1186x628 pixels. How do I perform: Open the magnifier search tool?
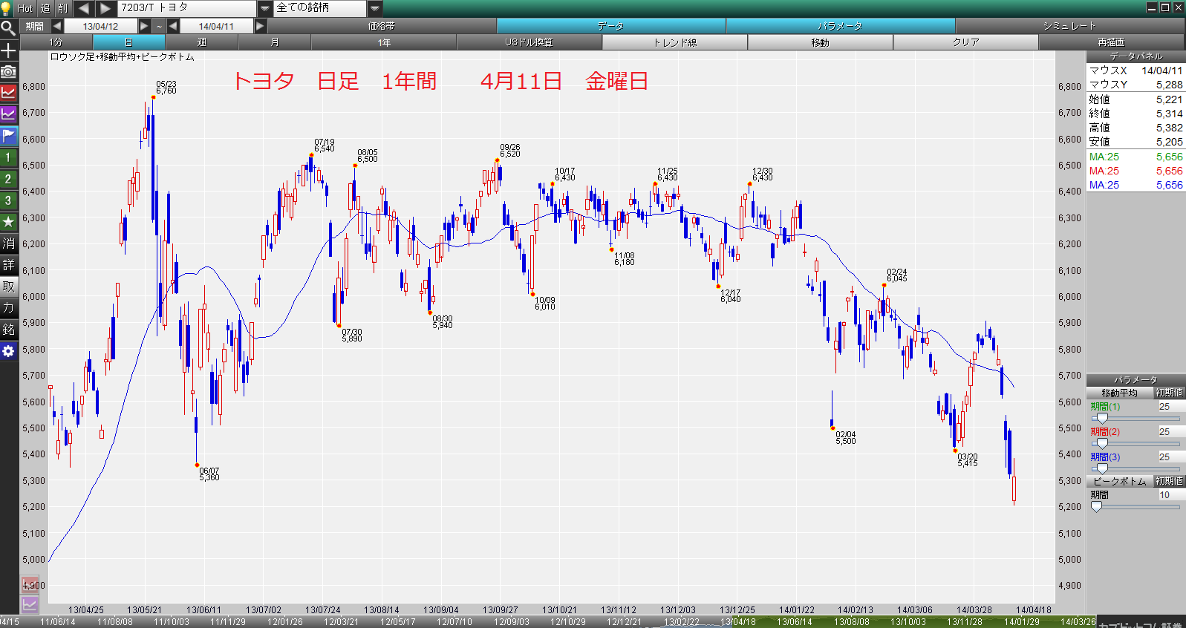8,28
